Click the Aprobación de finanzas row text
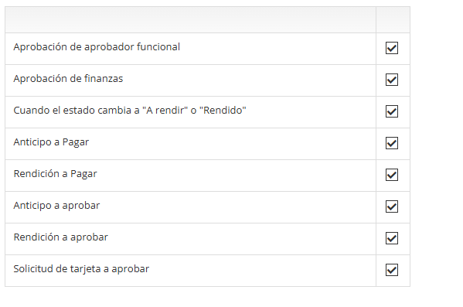Image resolution: width=463 pixels, height=307 pixels. tap(68, 79)
